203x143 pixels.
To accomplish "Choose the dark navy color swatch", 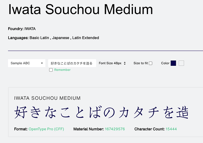I will coord(173,63).
